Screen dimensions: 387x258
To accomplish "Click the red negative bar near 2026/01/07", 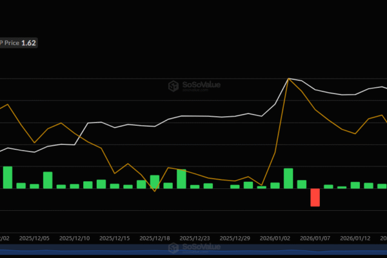I will [x=315, y=197].
